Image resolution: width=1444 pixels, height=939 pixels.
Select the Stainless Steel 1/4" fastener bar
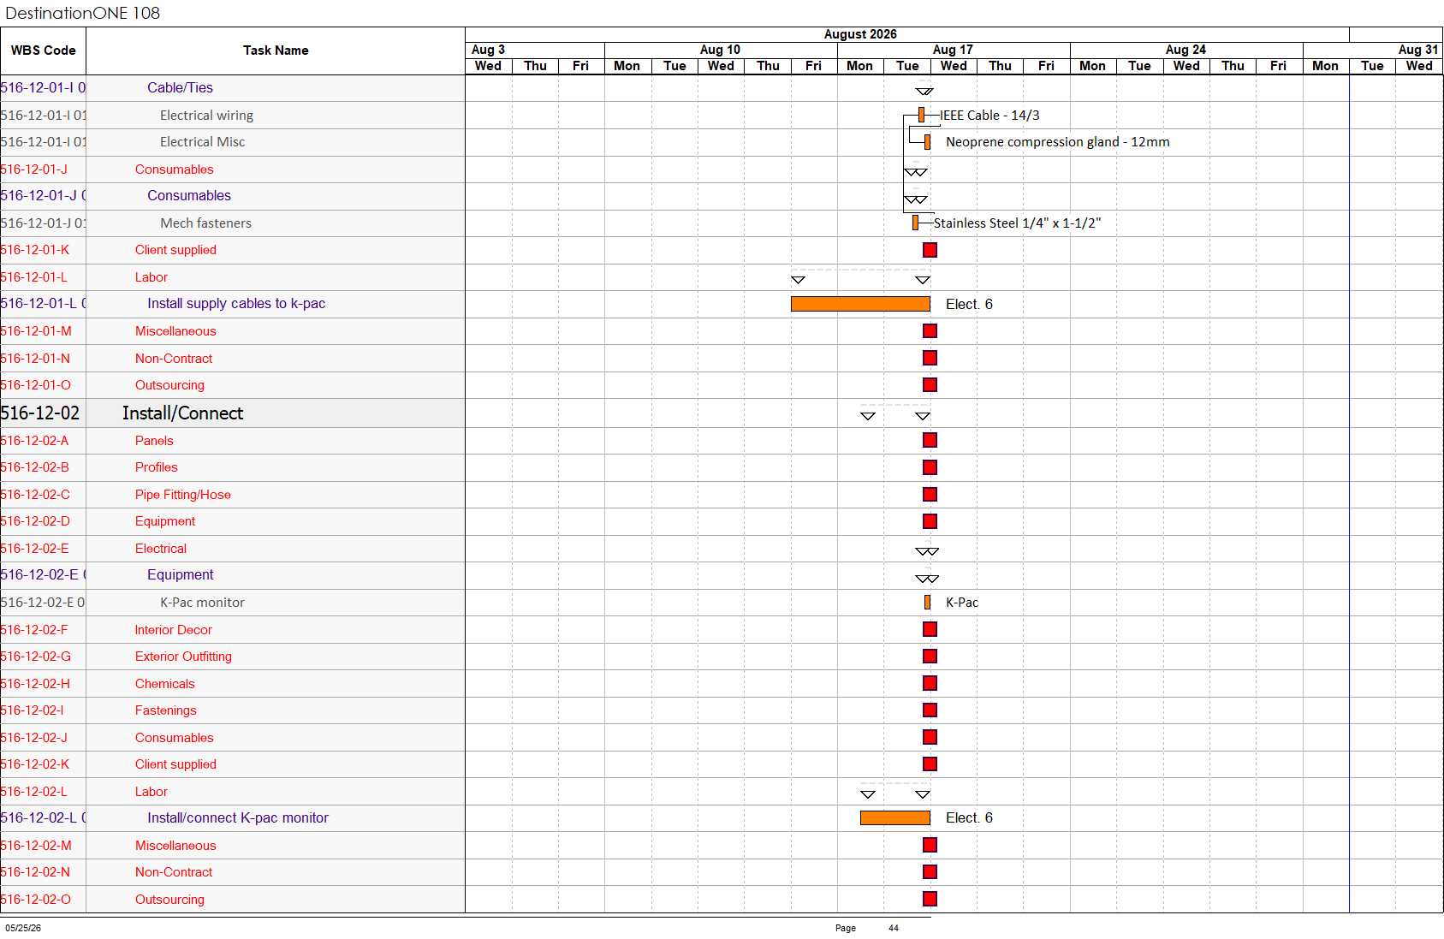click(x=915, y=223)
